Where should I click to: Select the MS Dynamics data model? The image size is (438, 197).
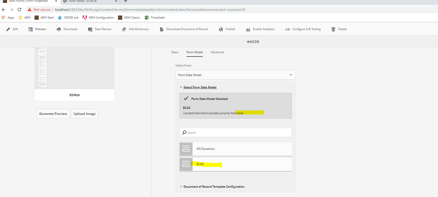tap(235, 149)
